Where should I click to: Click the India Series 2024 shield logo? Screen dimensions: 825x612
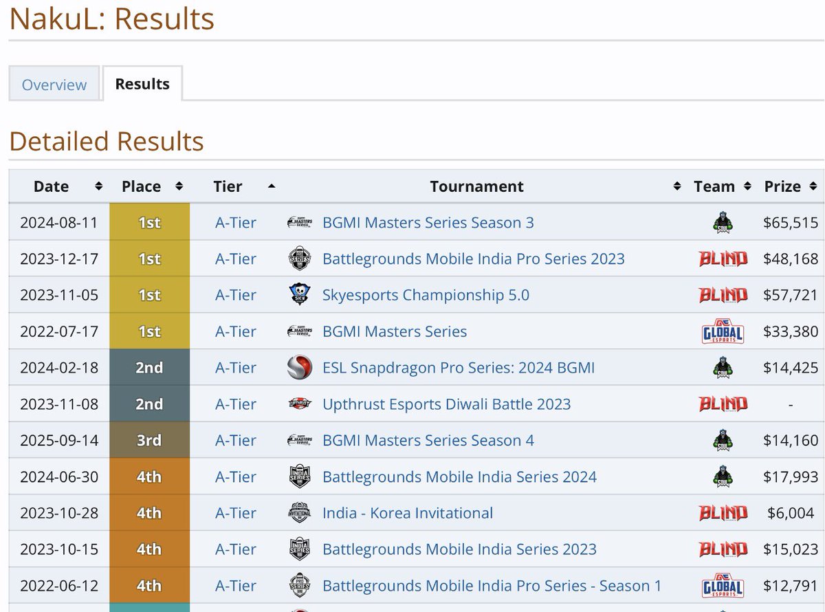pos(300,477)
